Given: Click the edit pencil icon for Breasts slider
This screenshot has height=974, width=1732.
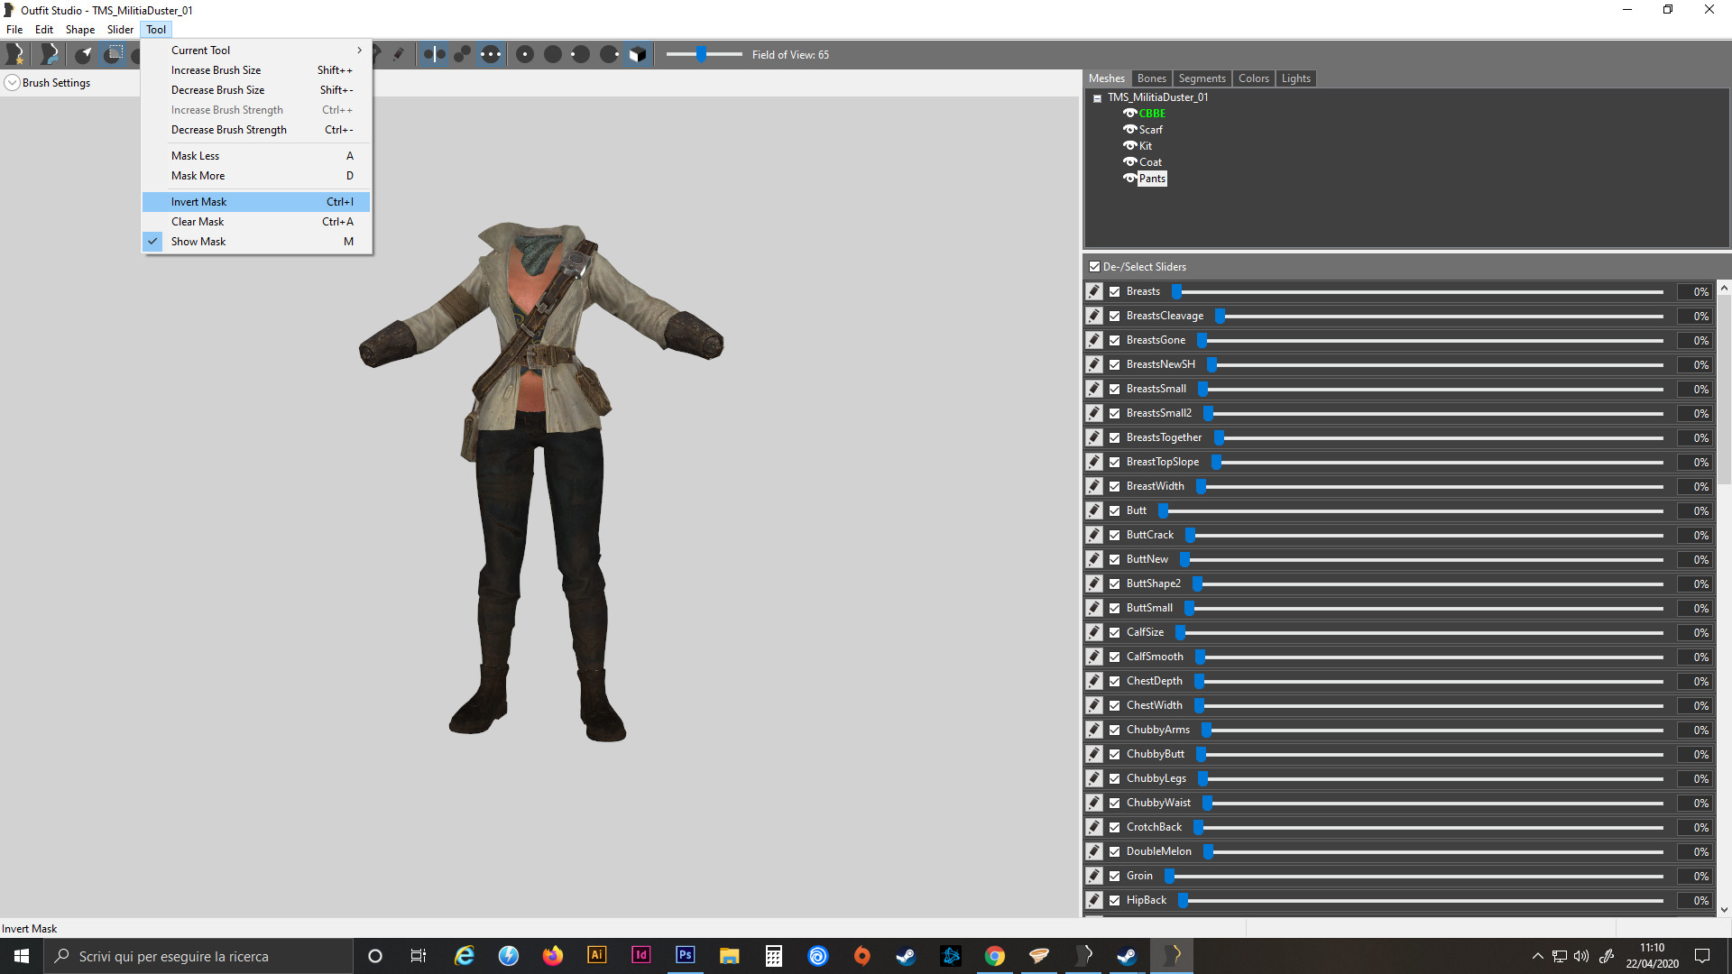Looking at the screenshot, I should 1094,291.
